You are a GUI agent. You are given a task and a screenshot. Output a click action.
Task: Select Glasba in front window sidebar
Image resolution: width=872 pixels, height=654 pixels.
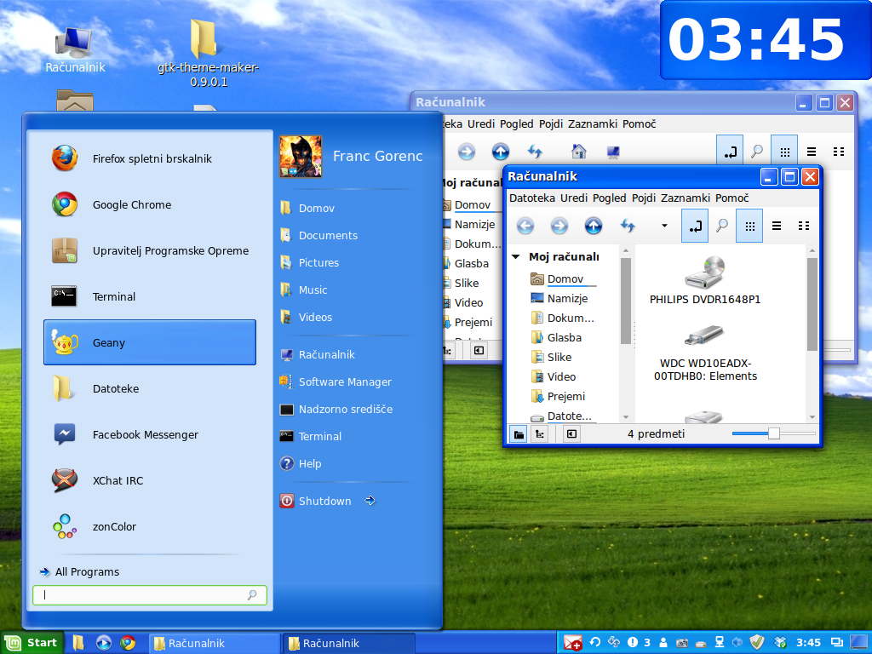tap(556, 337)
